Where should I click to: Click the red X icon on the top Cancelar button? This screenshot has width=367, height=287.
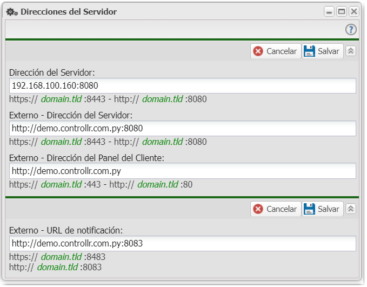[x=258, y=51]
